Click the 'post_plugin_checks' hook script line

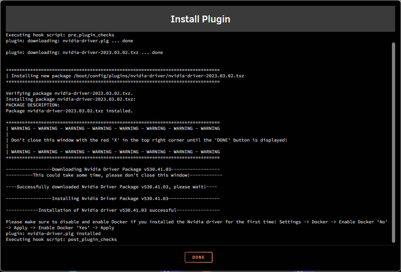[61, 240]
